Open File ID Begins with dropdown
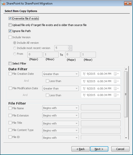The width and height of the screenshot is (133, 155). tap(61, 137)
